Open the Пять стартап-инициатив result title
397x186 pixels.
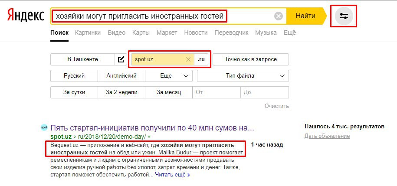point(152,128)
